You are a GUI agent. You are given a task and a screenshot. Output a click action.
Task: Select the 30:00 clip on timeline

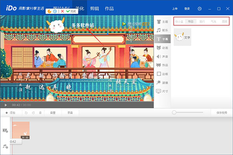coord(21,130)
